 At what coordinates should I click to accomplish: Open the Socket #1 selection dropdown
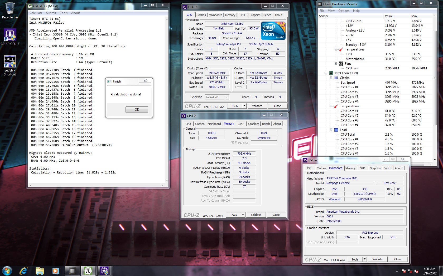227,97
